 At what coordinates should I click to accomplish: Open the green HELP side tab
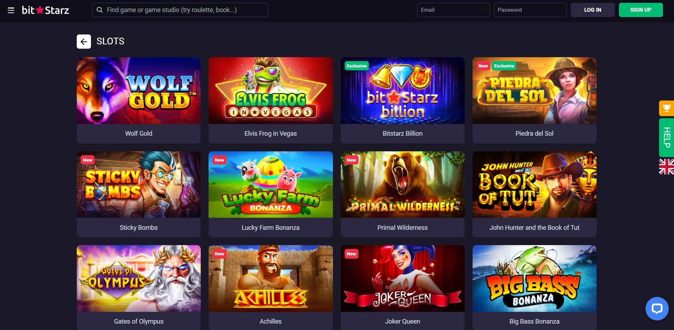pos(667,137)
